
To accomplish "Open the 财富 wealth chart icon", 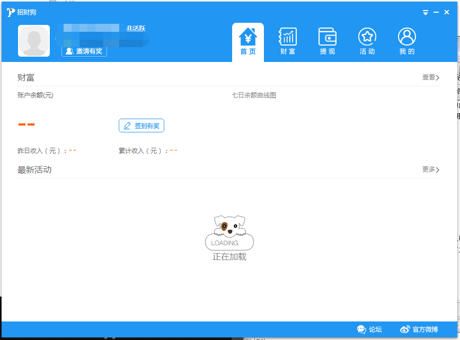I will 287,35.
